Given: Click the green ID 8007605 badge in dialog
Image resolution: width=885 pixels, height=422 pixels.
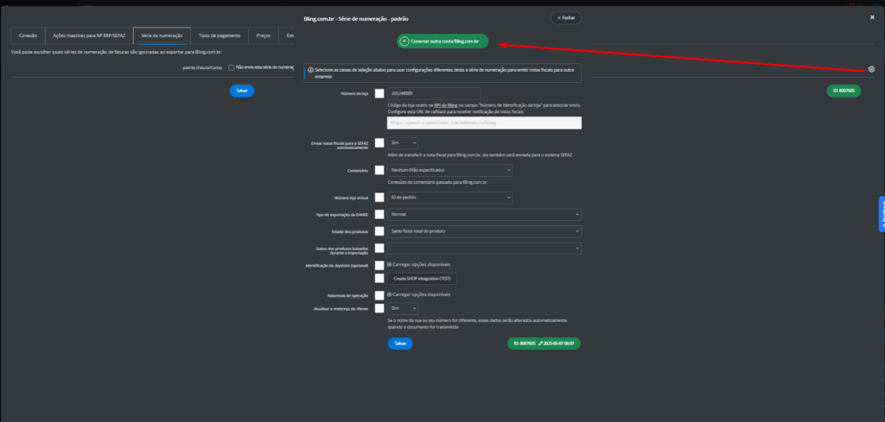Looking at the screenshot, I should coord(544,343).
